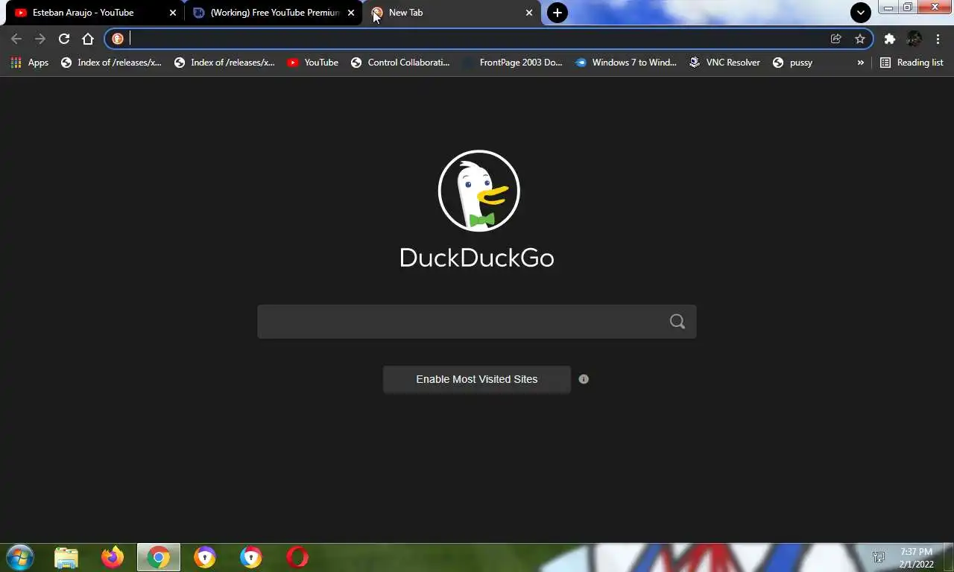The width and height of the screenshot is (954, 572).
Task: Go forward with the forward arrow
Action: pyautogui.click(x=40, y=39)
